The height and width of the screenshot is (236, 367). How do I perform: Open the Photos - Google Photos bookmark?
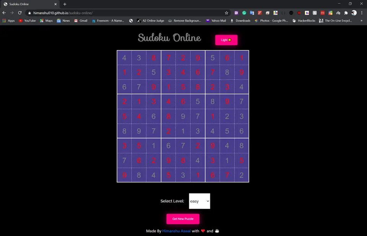click(x=271, y=21)
